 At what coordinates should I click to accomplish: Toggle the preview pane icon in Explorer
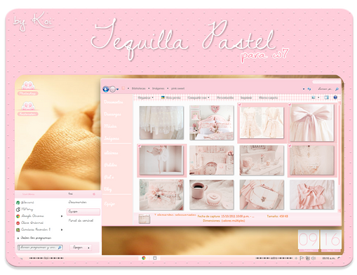(327, 98)
